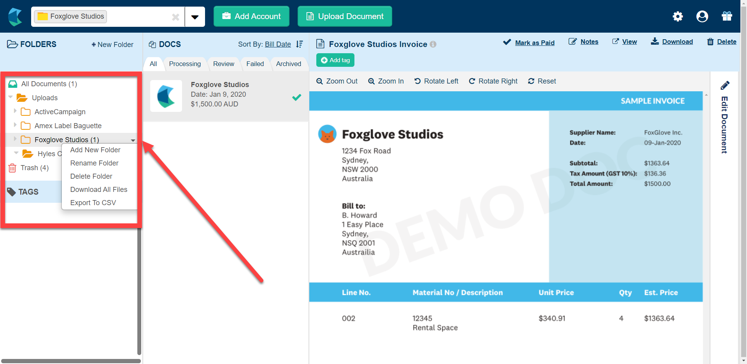747x364 pixels.
Task: Zoom in on the invoice
Action: pos(386,81)
